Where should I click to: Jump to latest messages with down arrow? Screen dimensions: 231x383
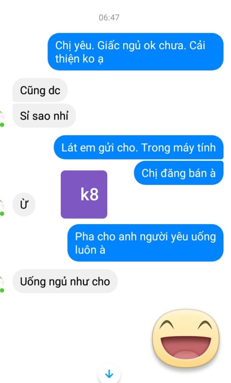coord(109,374)
